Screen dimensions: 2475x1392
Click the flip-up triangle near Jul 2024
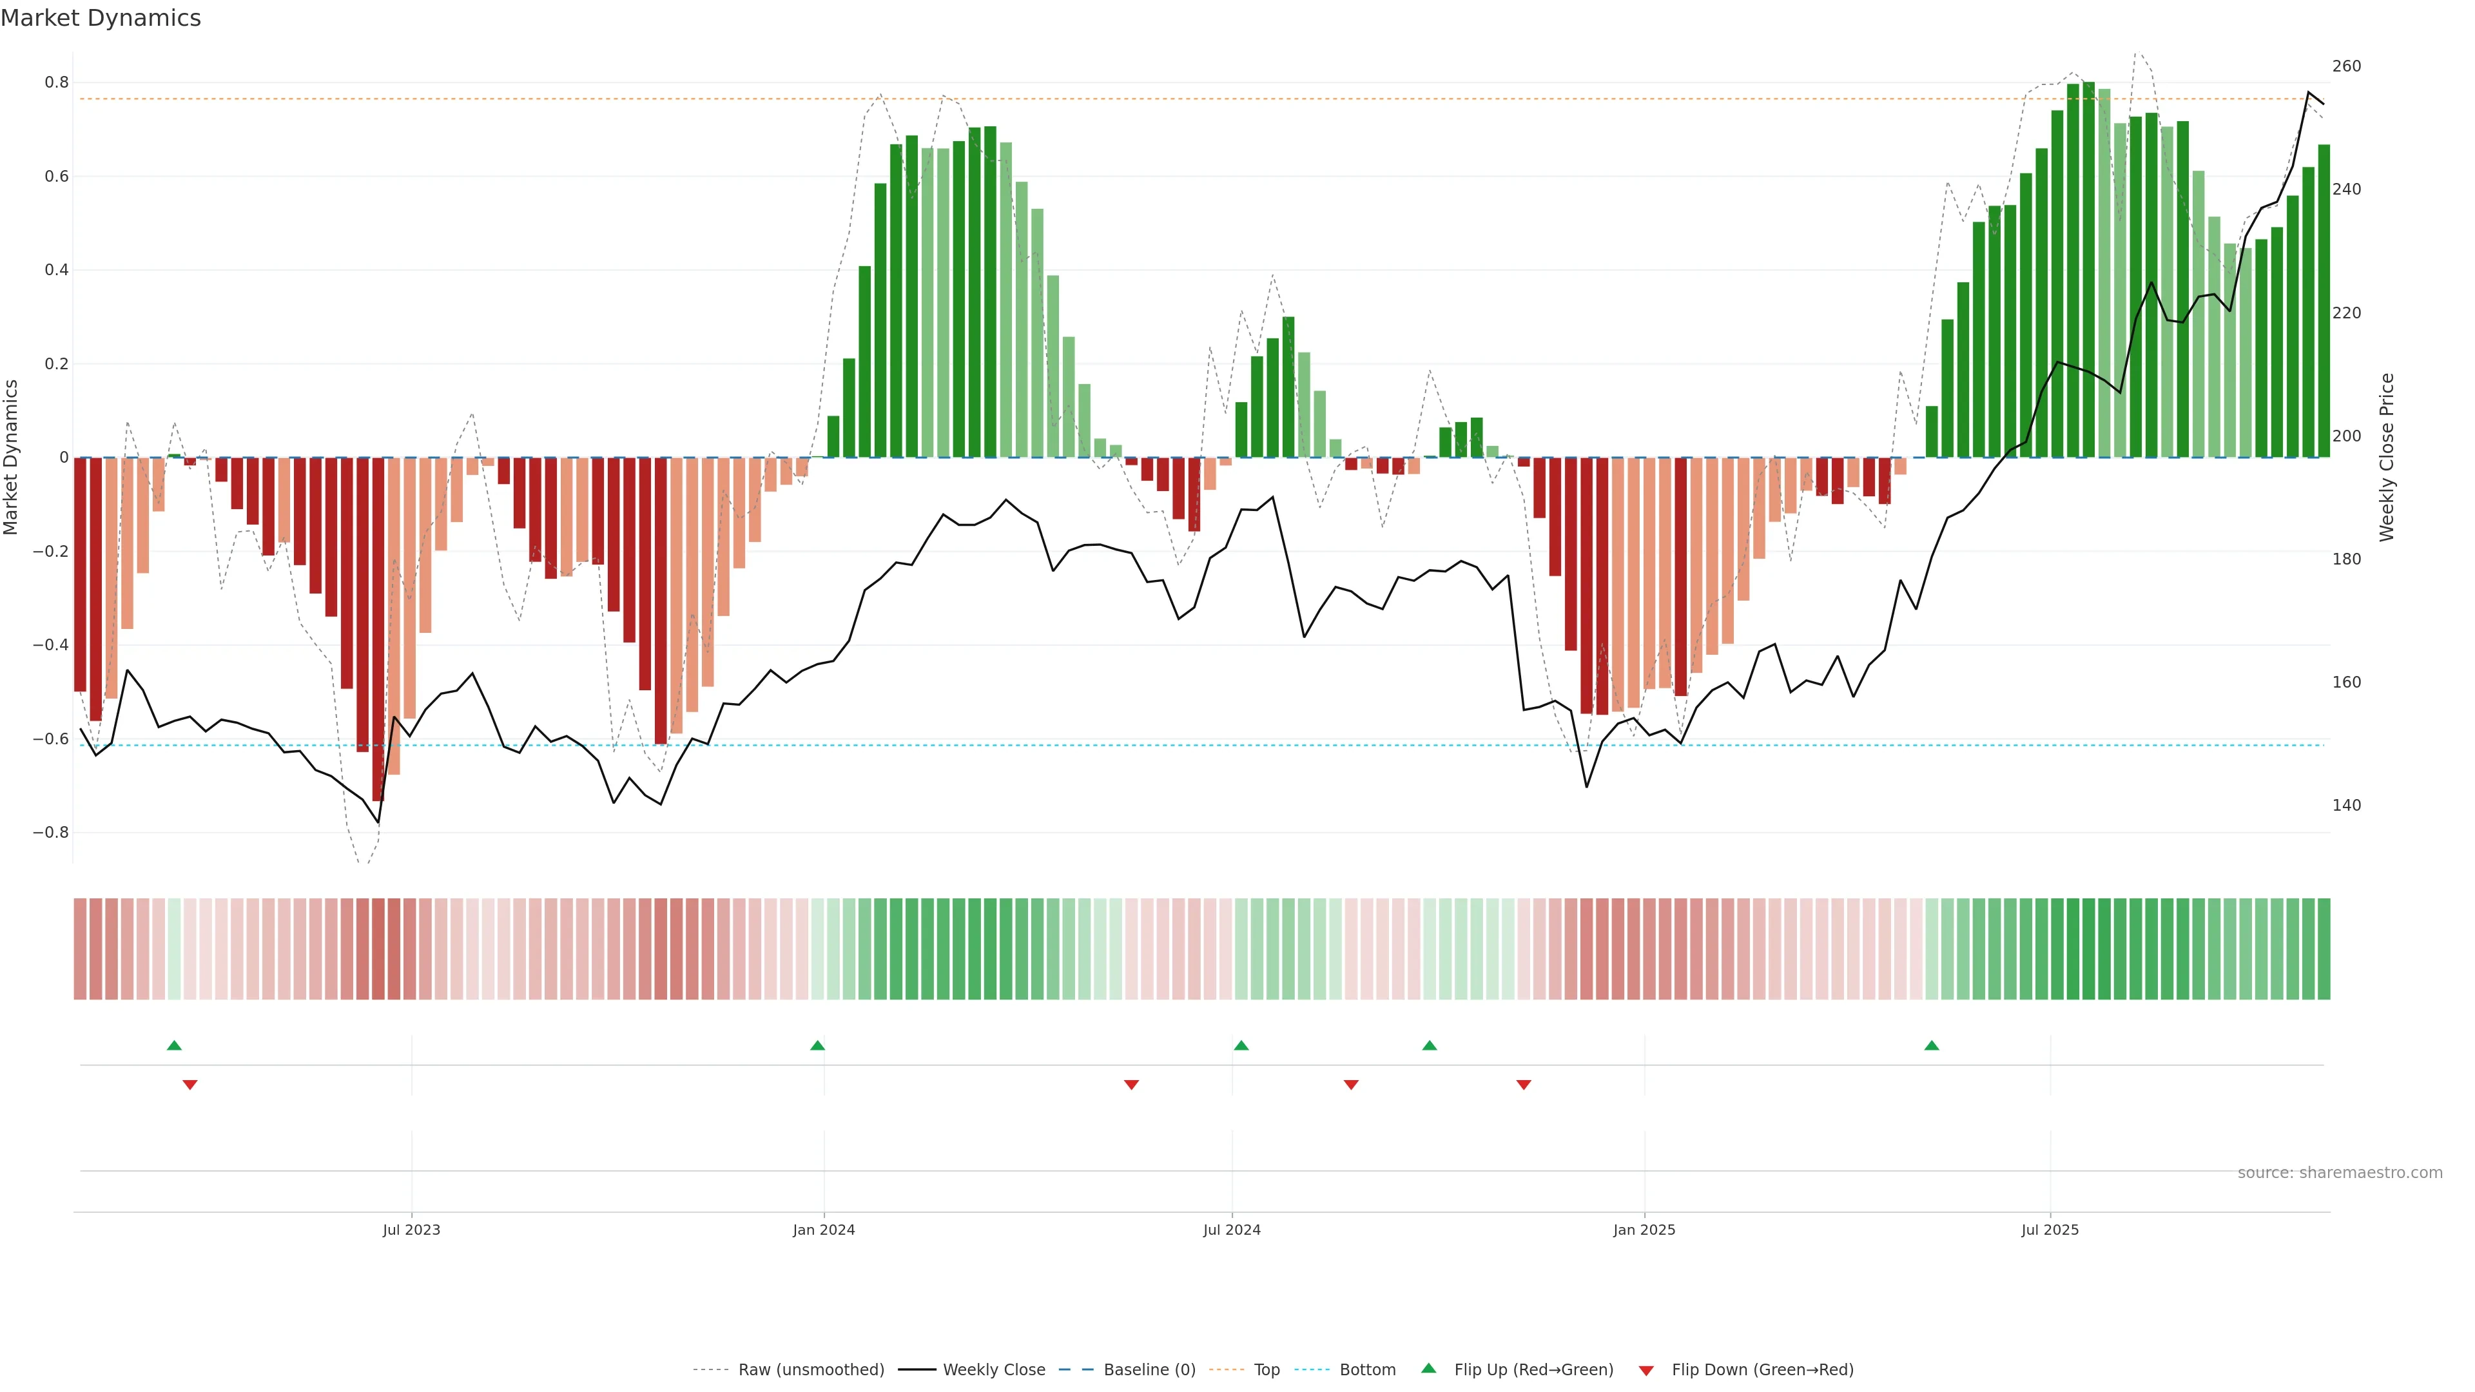coord(1241,1045)
